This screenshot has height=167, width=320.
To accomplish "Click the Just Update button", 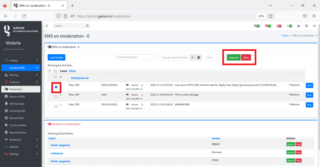I will (x=57, y=57).
